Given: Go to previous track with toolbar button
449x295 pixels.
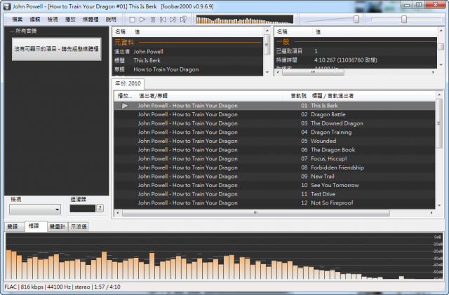Looking at the screenshot, I should (x=163, y=20).
